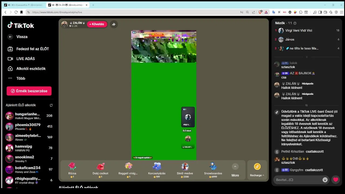Open the media control music note icon
Viewport: 345px width, 194px height.
315,12
